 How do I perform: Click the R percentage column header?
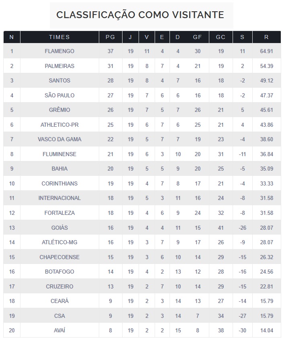pyautogui.click(x=266, y=37)
